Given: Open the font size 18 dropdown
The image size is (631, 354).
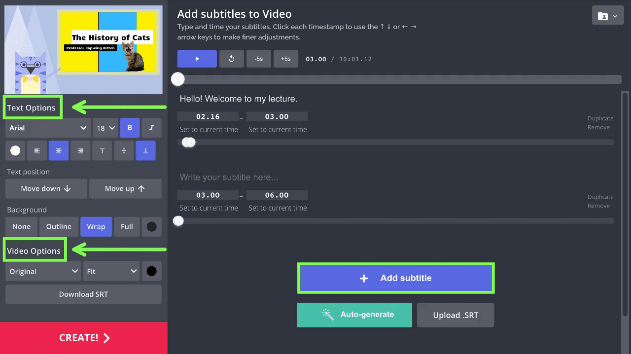Looking at the screenshot, I should [x=105, y=128].
